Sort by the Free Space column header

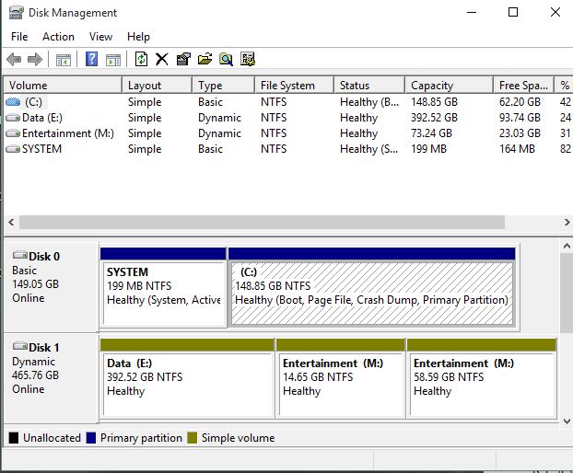[523, 85]
